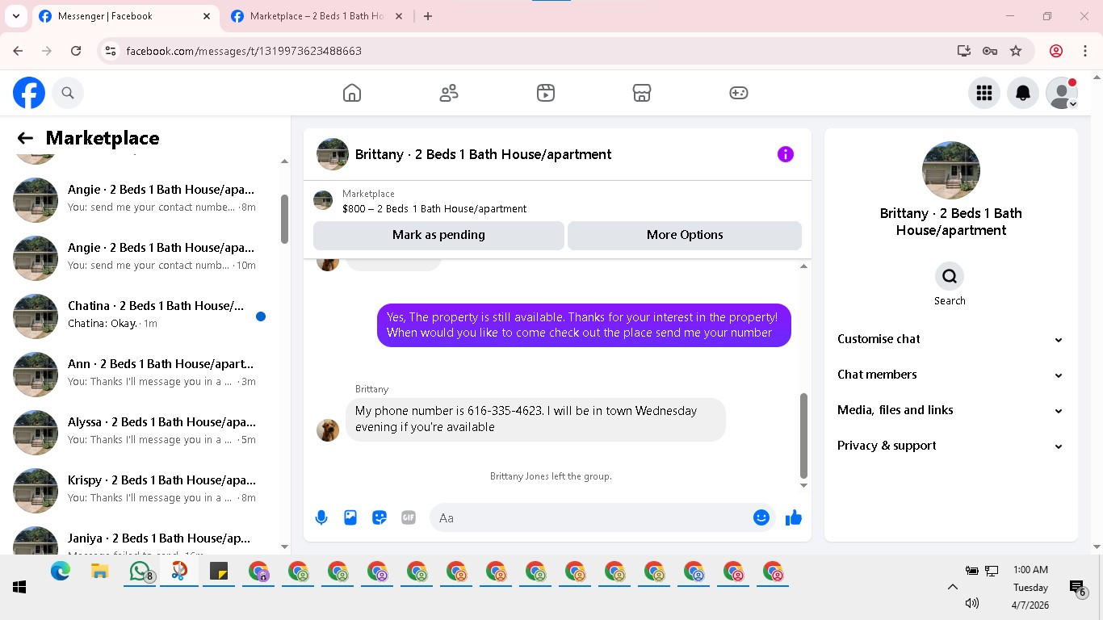This screenshot has width=1103, height=620.
Task: Bookmark this page with the star icon
Action: point(1016,51)
